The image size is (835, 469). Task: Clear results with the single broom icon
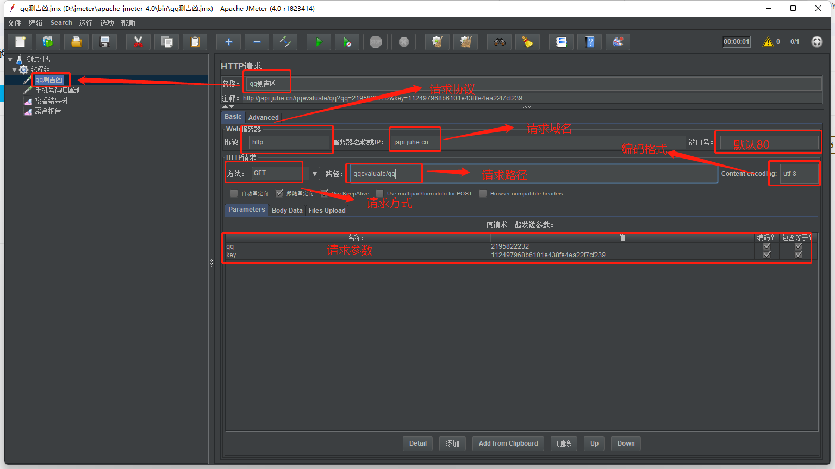click(437, 42)
